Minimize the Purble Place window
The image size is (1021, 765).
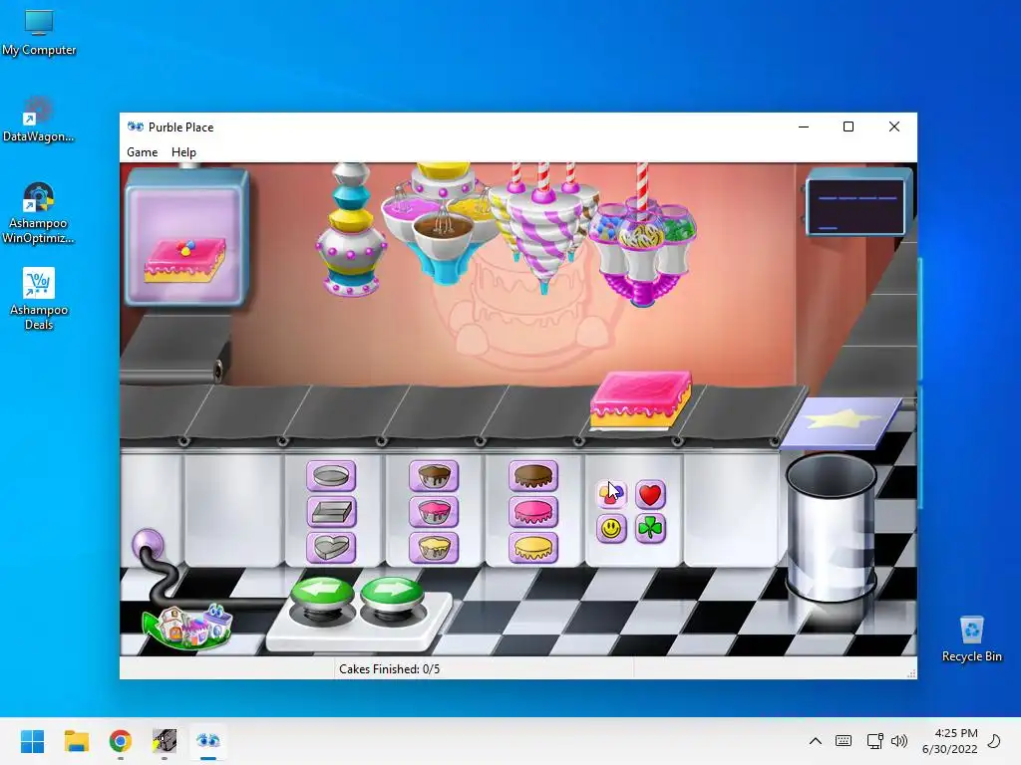804,127
